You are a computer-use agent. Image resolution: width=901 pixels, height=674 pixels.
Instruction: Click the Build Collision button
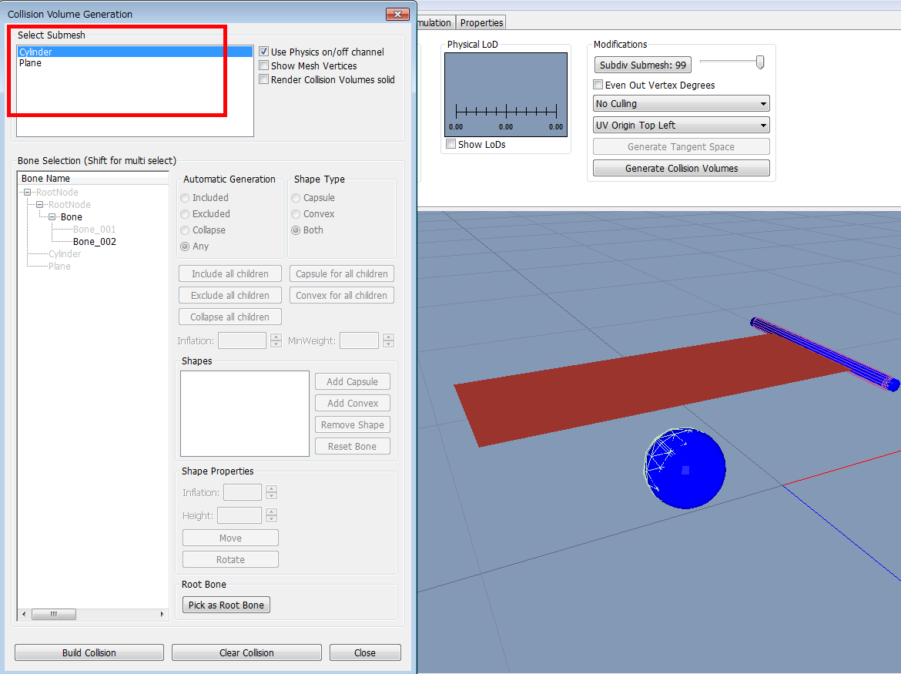click(89, 652)
